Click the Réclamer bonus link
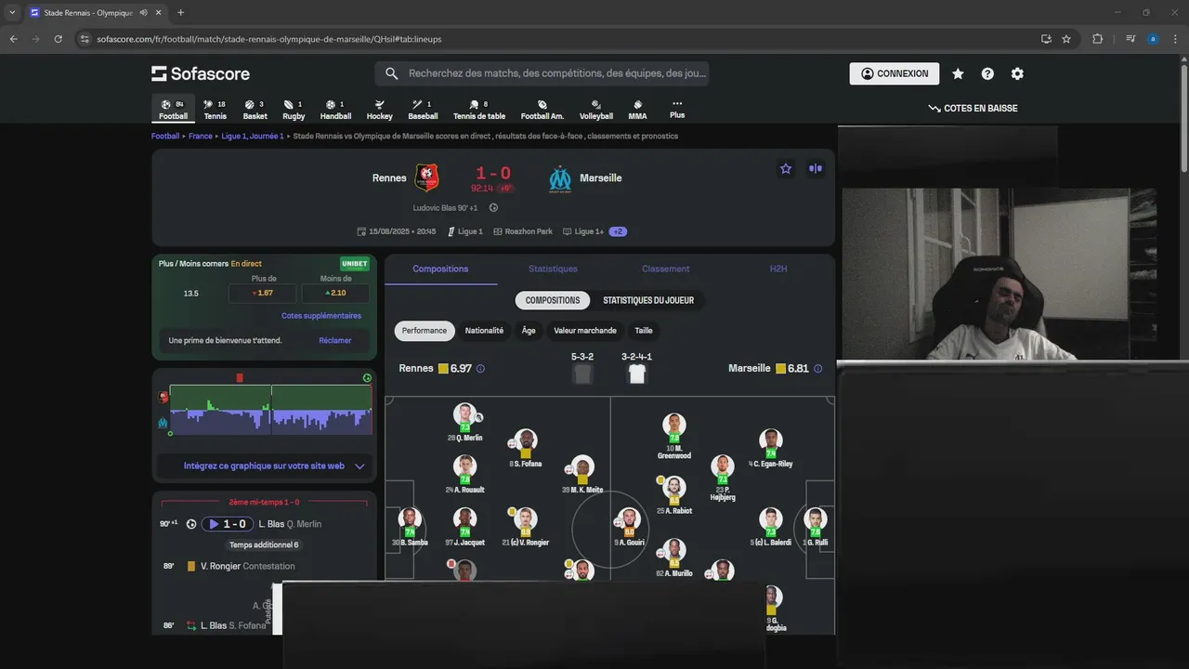This screenshot has height=669, width=1189. 335,340
